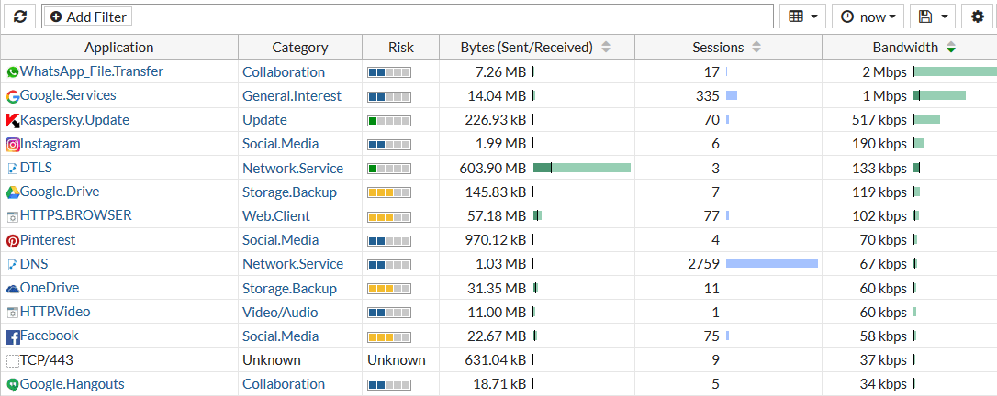Screen dimensions: 997x396
Task: Click the DTLS row icon
Action: 13,169
